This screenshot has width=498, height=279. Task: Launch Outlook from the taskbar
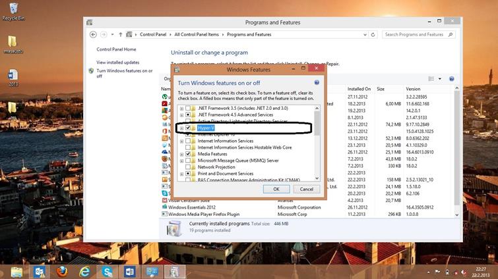click(x=40, y=272)
